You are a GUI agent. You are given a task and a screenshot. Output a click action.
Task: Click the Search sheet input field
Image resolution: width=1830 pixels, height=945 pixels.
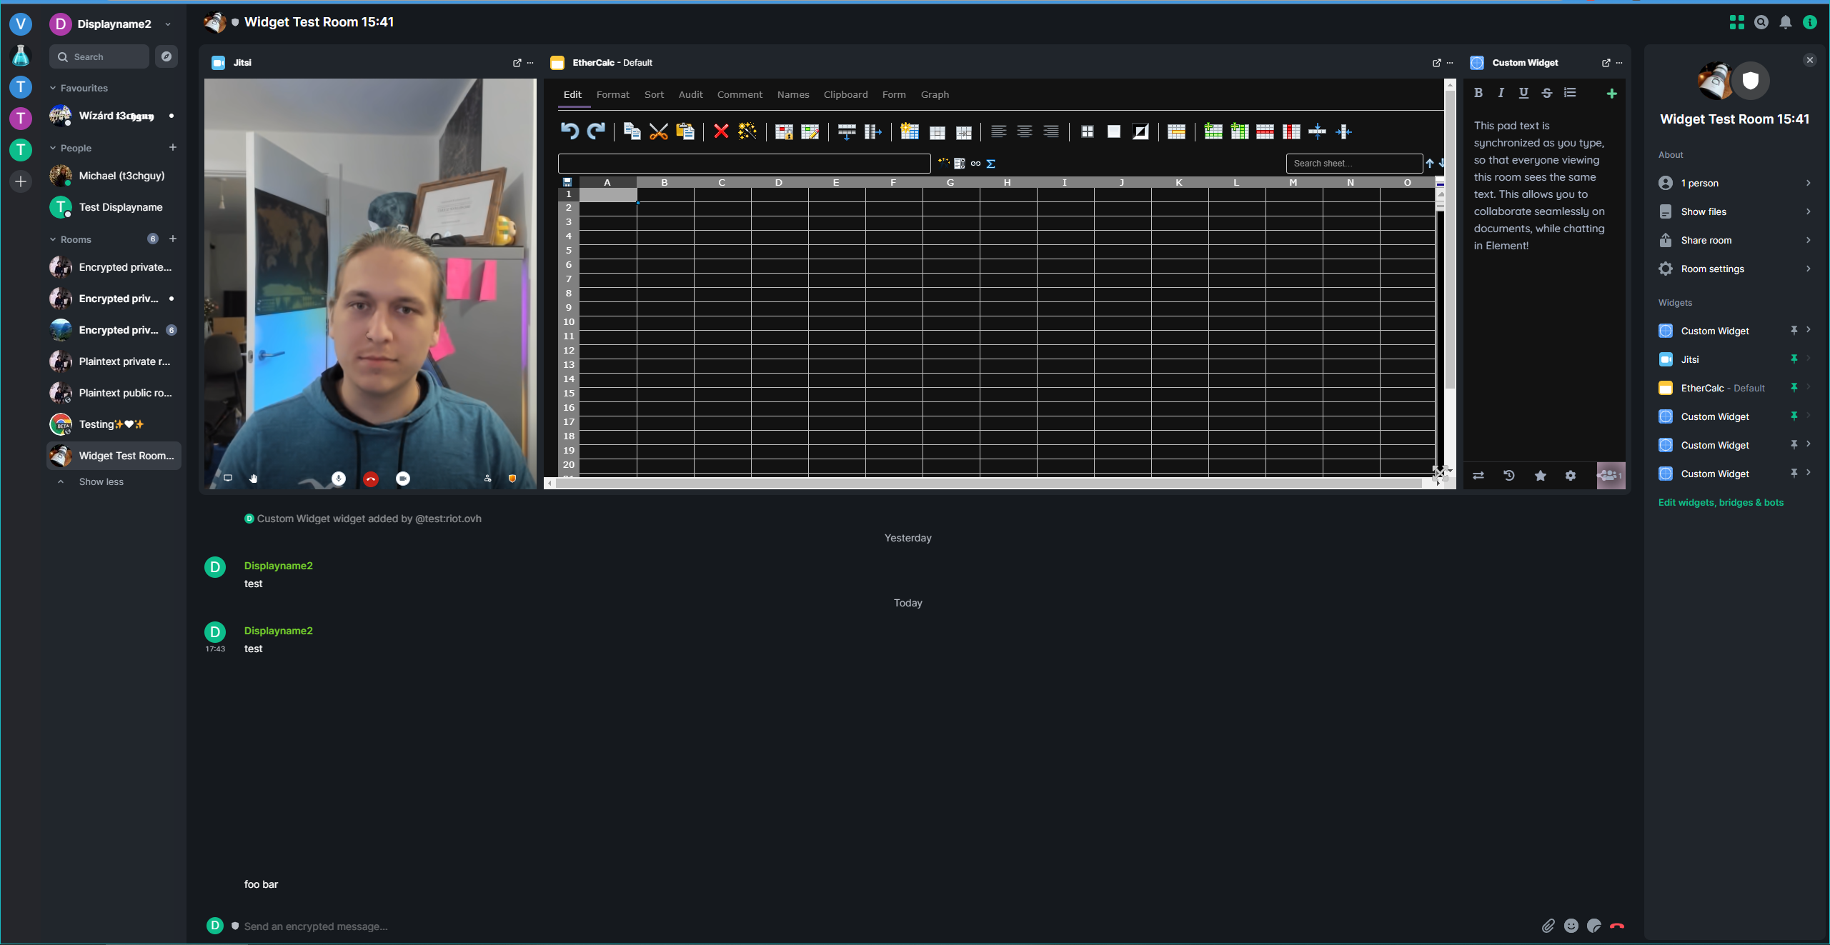pos(1353,163)
